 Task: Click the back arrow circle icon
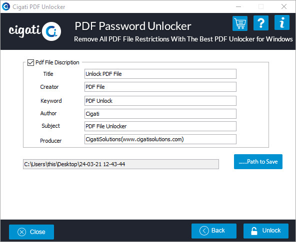click(x=204, y=231)
